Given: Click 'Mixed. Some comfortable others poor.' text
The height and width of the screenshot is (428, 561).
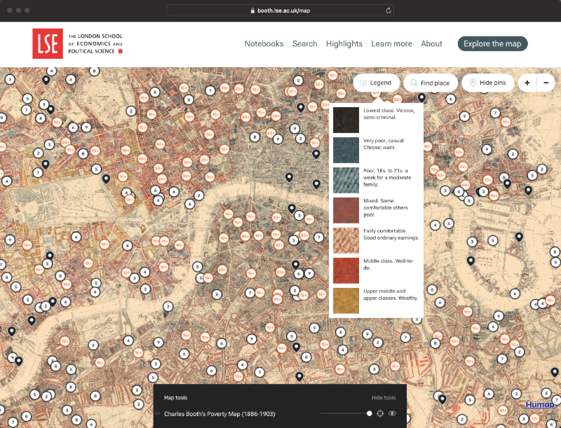Looking at the screenshot, I should 385,207.
